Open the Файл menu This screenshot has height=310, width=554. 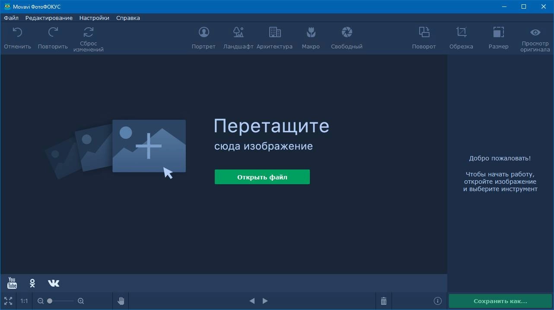tap(11, 18)
